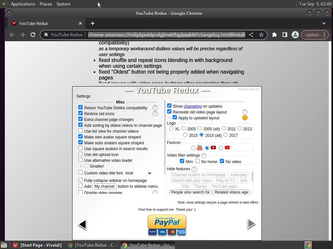Open the Arial title font dropdown
This screenshot has width=333, height=249.
138,173
